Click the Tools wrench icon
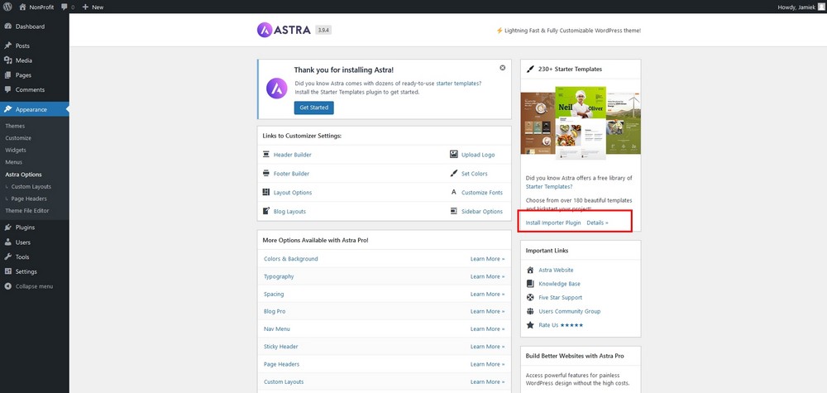 pos(8,257)
